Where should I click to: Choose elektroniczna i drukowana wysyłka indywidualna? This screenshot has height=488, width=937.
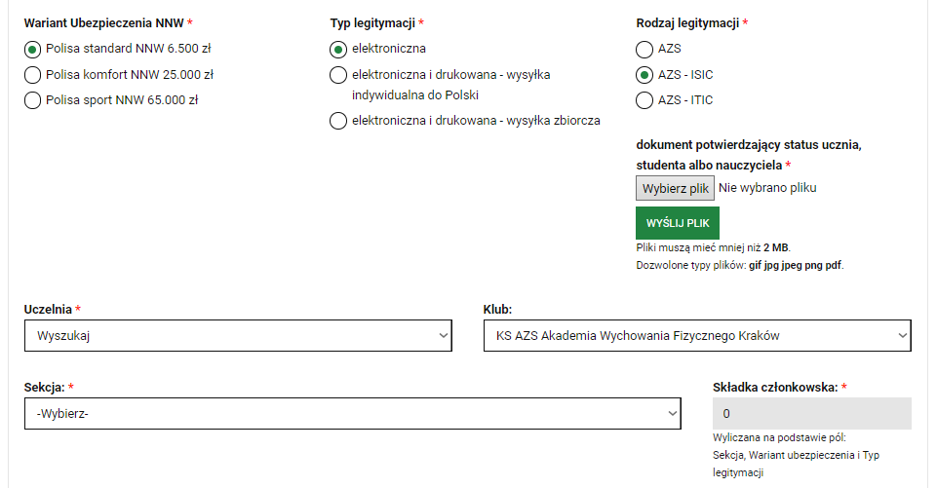pos(338,75)
